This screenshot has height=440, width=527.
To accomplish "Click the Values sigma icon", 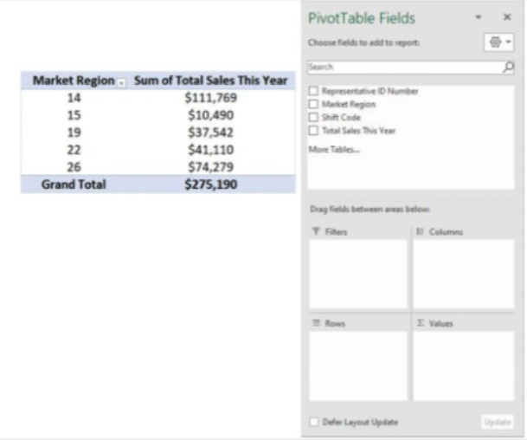I will pyautogui.click(x=421, y=323).
